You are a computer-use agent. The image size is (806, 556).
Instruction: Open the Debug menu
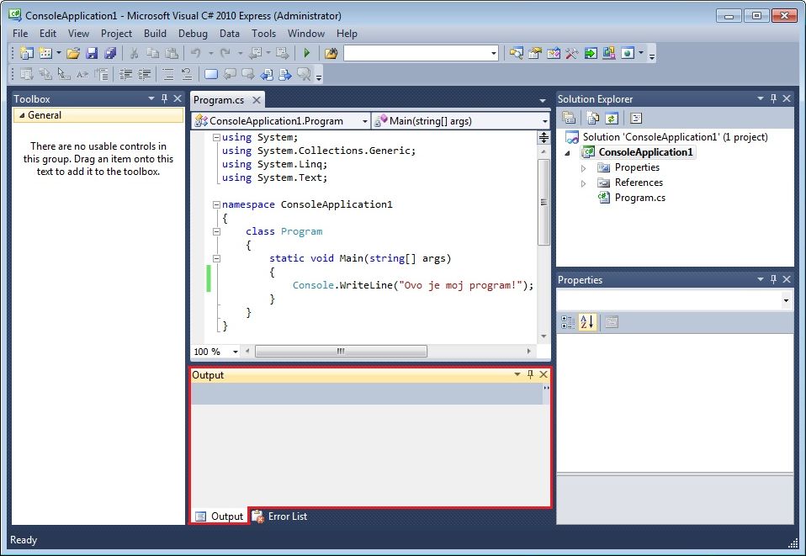tap(193, 34)
